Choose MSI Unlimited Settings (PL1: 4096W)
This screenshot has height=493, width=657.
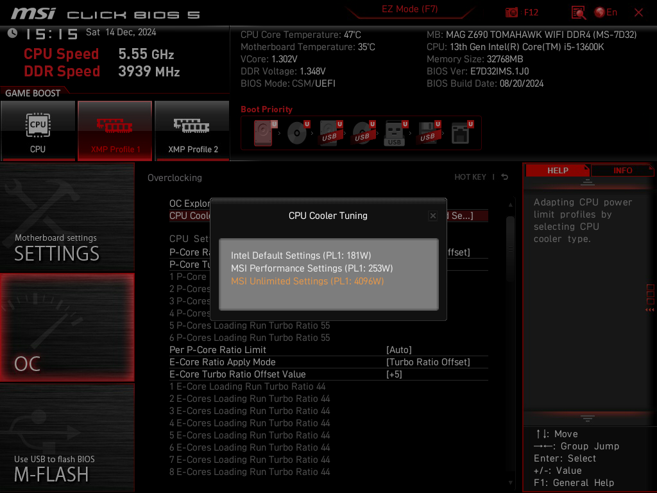(x=307, y=281)
